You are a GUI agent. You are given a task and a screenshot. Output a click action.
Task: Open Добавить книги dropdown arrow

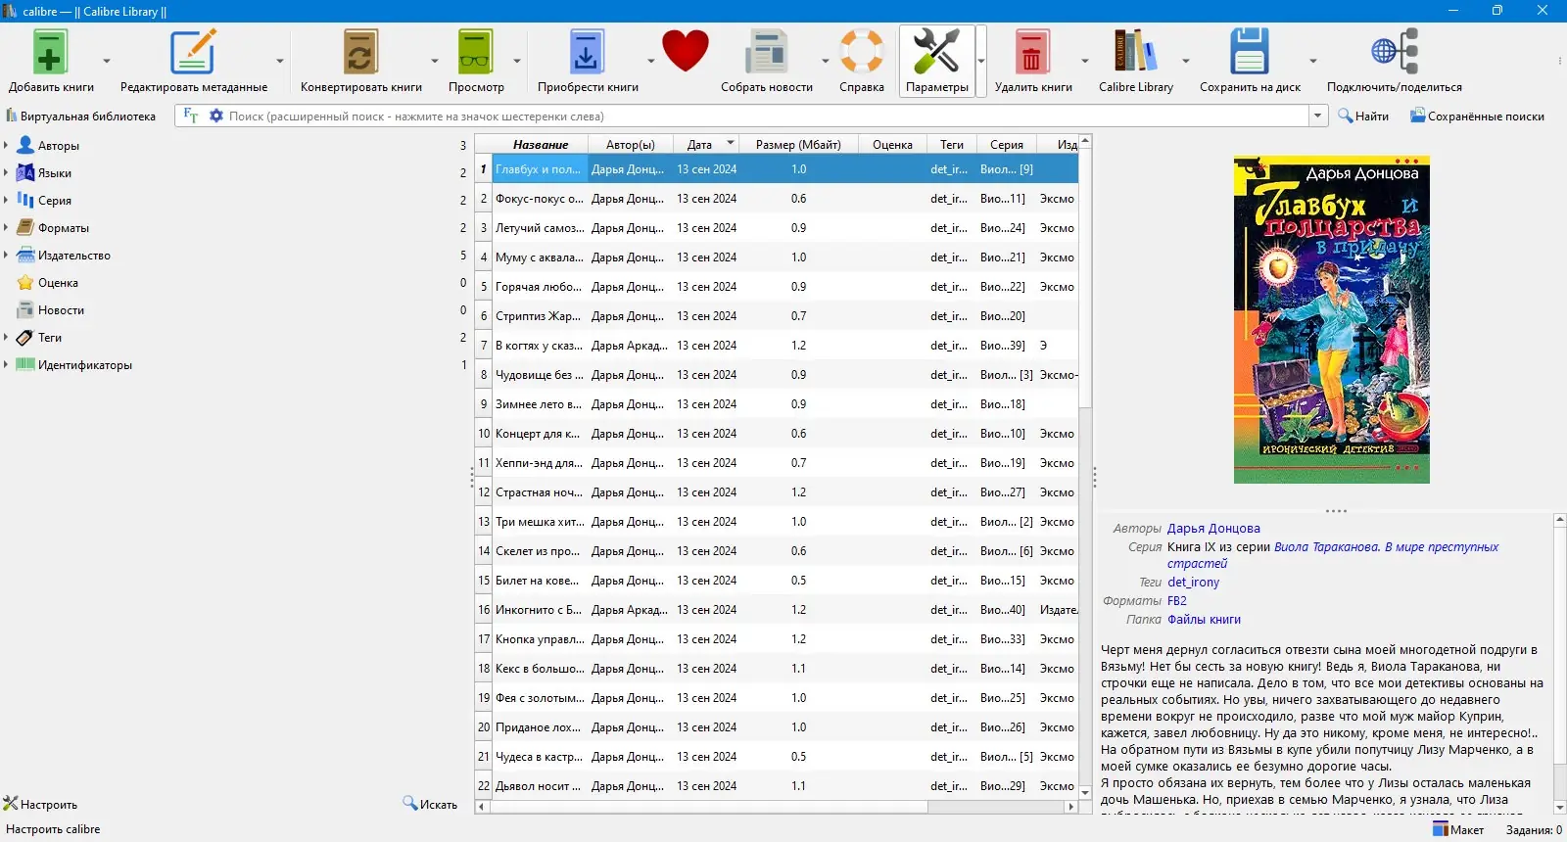[x=107, y=61]
